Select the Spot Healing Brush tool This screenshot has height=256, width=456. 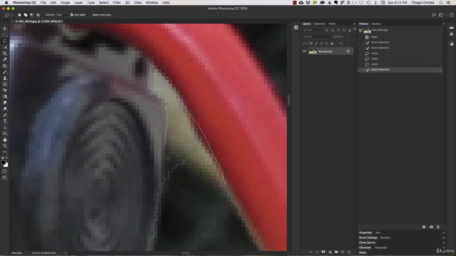click(x=5, y=65)
